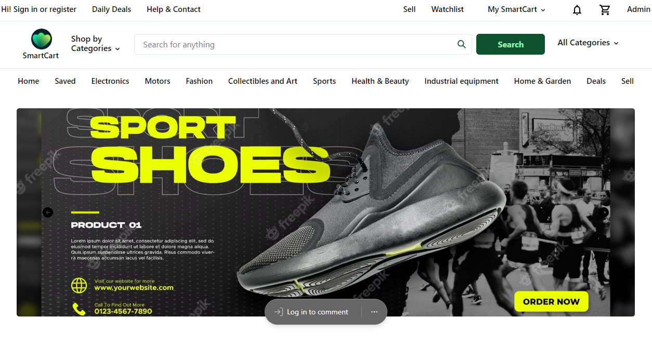Expand Shop by Categories menu
Viewport: 652px width, 342px height.
click(95, 44)
